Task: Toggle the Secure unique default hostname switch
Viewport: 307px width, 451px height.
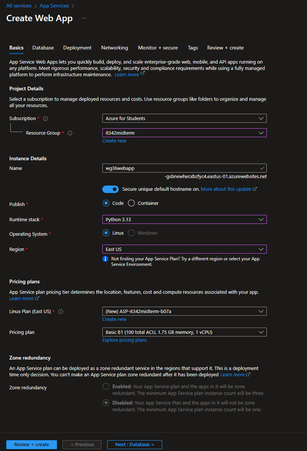Action: (111, 189)
